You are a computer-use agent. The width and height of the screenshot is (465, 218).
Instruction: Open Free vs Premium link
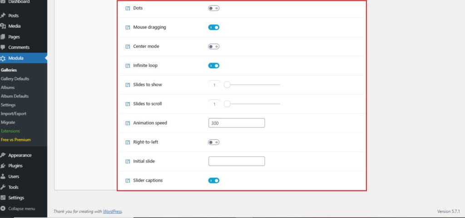pyautogui.click(x=15, y=140)
